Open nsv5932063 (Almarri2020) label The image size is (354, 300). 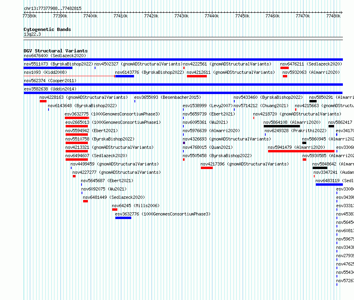[311, 72]
